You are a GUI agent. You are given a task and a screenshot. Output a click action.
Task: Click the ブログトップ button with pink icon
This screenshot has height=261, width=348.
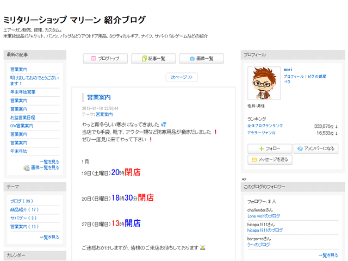(105, 58)
